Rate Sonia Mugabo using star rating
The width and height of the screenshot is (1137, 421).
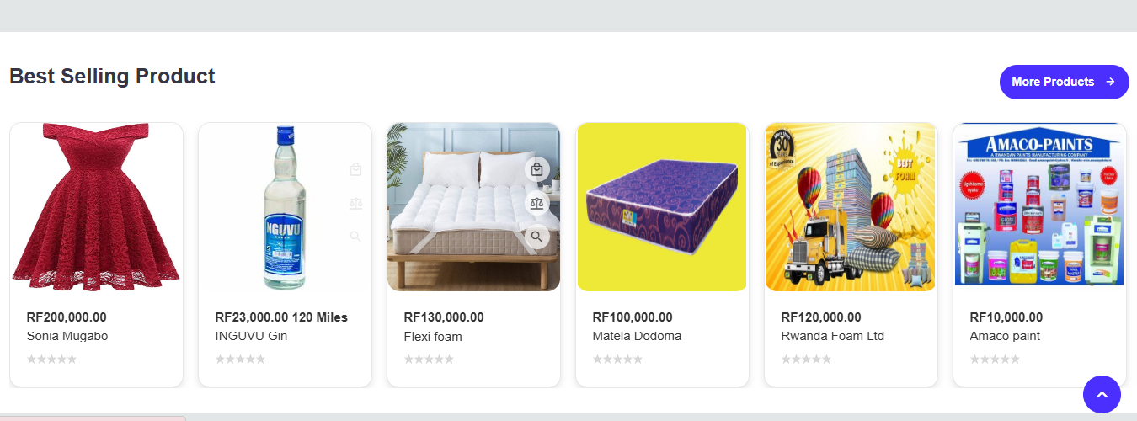51,360
